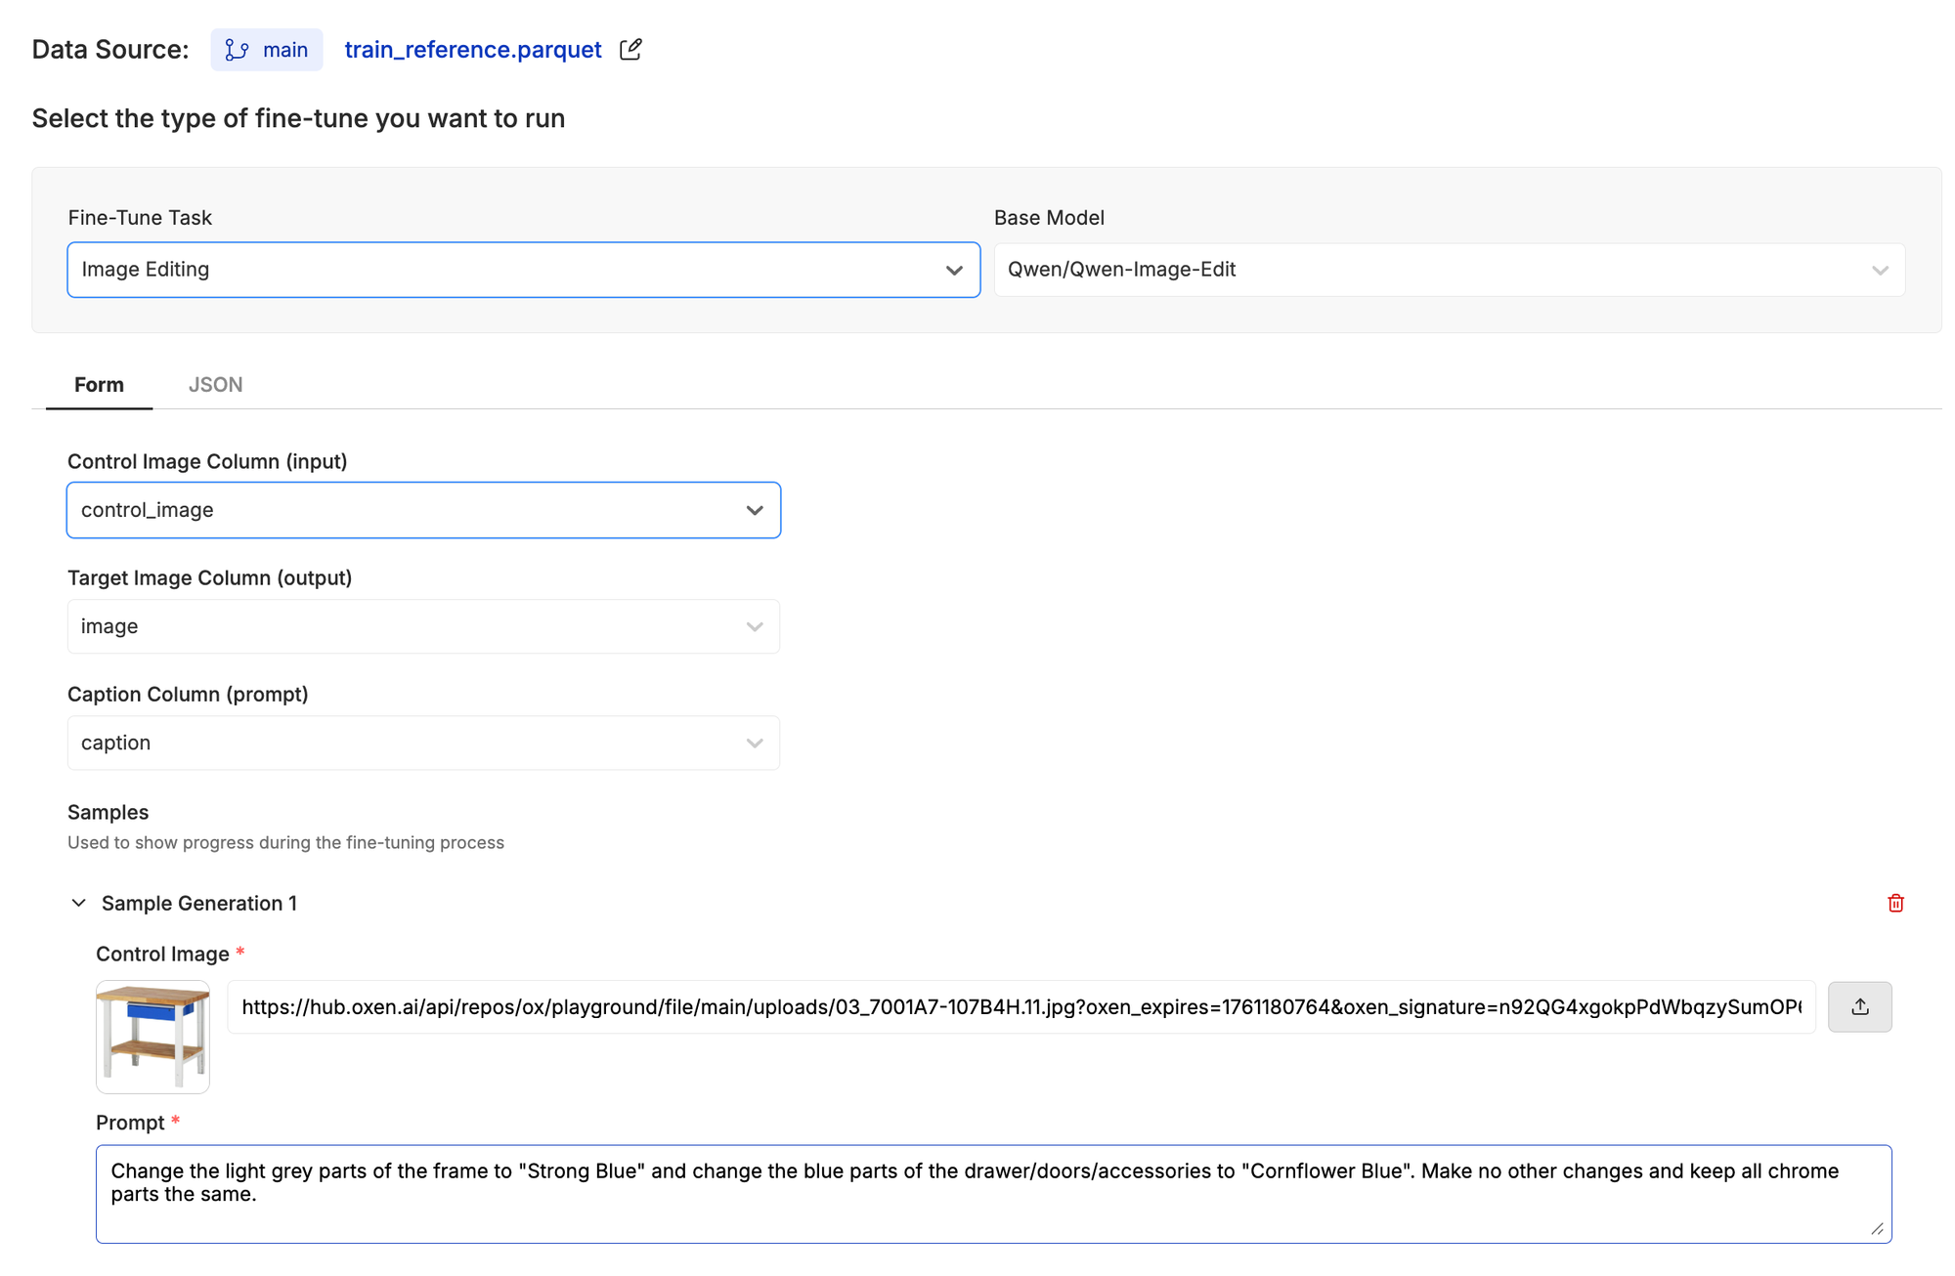Collapse Sample Generation 1 chevron

click(x=79, y=903)
